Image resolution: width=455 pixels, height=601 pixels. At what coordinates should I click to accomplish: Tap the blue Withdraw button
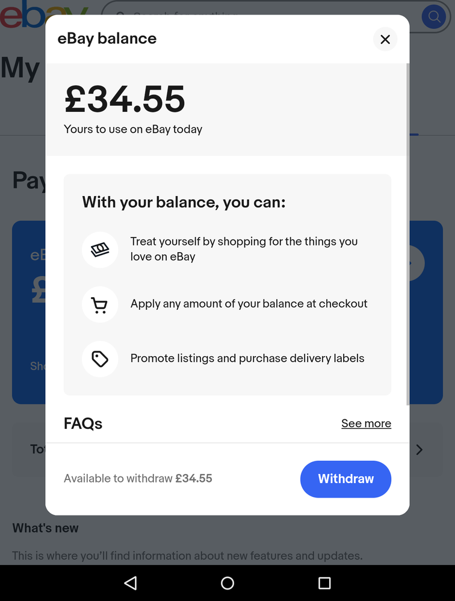(x=345, y=479)
